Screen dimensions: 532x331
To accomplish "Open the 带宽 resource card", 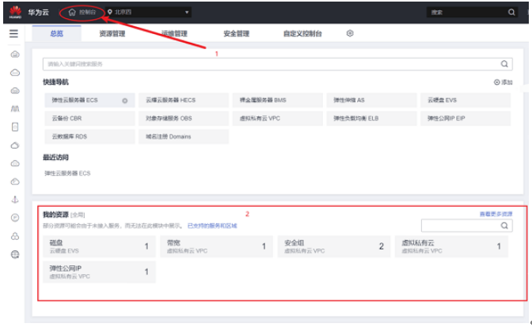I will (216, 246).
